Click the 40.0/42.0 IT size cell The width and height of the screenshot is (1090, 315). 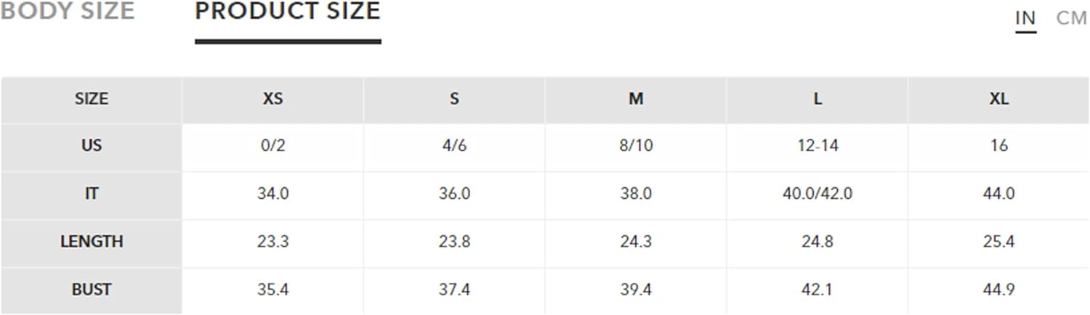click(x=817, y=194)
